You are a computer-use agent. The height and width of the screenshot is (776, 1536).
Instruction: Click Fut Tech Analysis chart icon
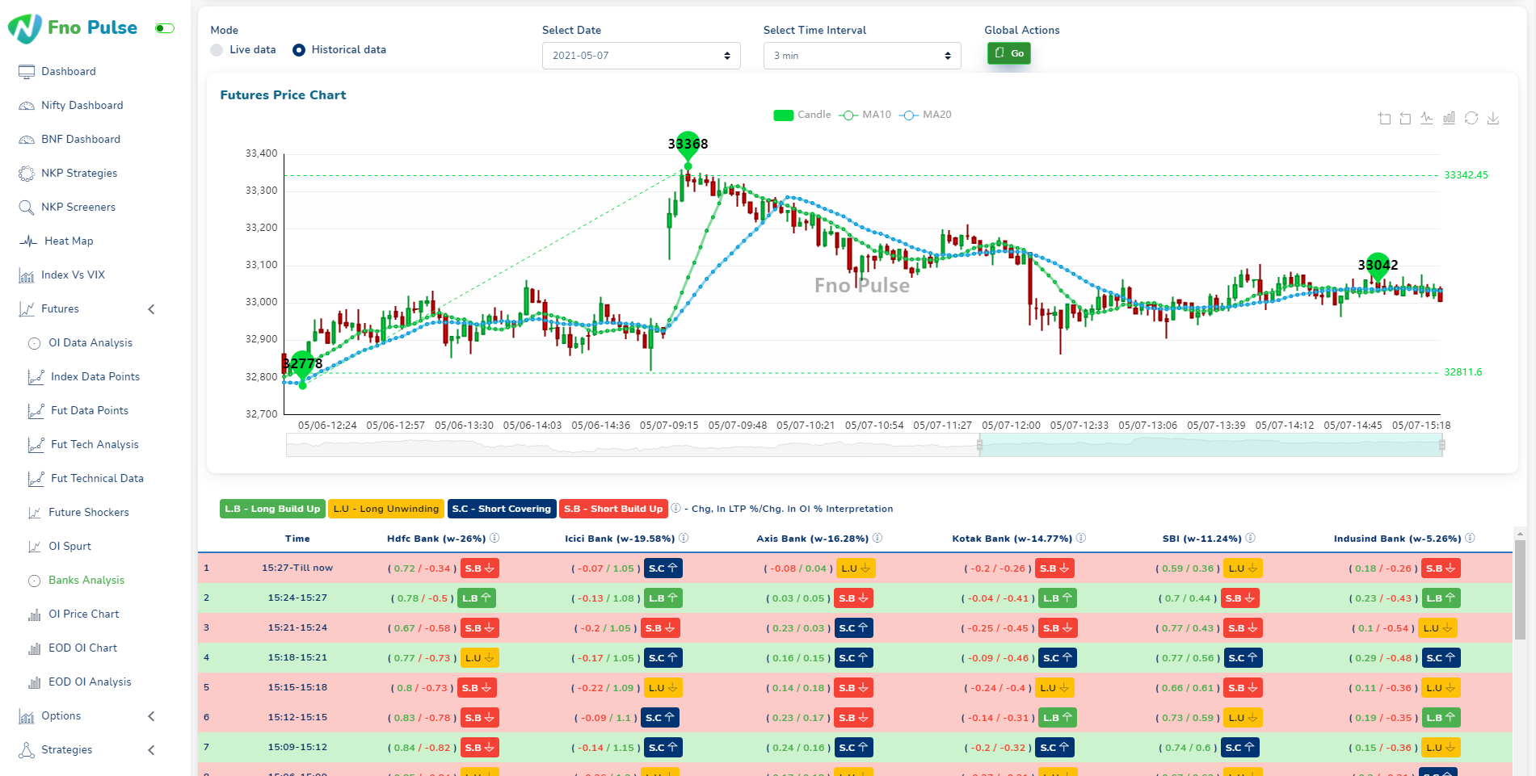point(36,445)
